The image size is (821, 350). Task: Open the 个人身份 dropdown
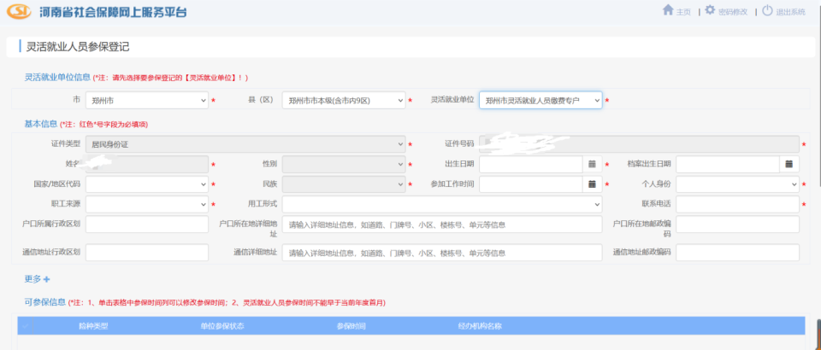(x=737, y=184)
